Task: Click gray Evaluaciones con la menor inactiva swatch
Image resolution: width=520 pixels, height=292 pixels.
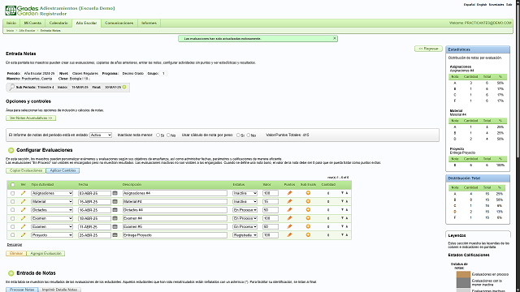Action: (x=463, y=282)
